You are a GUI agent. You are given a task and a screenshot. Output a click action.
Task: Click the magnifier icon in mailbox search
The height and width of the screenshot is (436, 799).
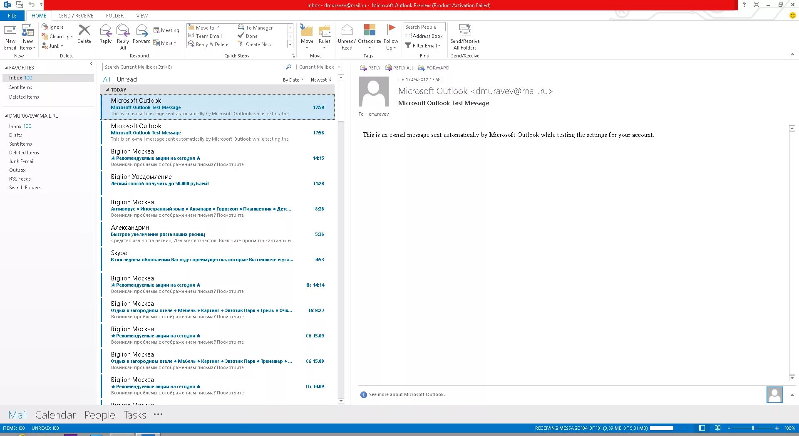289,67
